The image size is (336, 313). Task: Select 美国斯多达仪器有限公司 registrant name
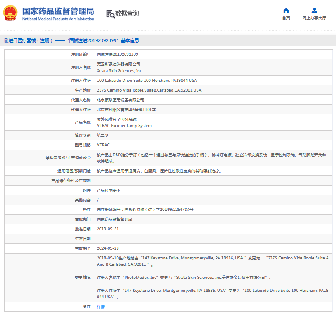pyautogui.click(x=118, y=64)
